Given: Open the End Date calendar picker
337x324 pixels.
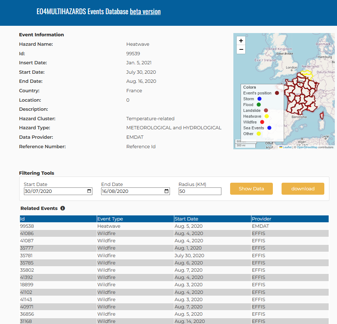Looking at the screenshot, I should 166,191.
